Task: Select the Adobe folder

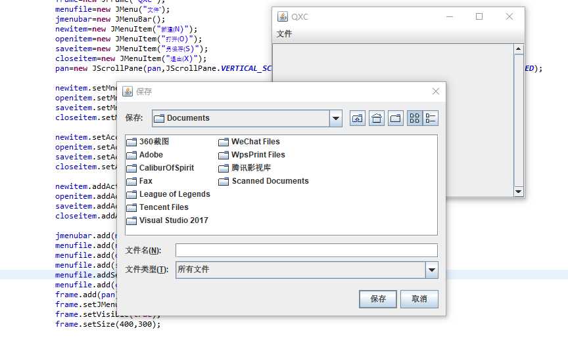Action: [145, 155]
